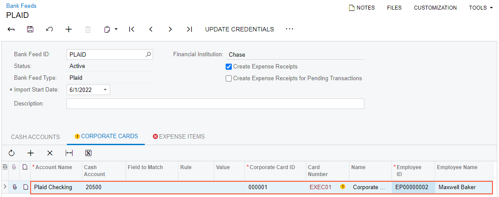Screen dimensions: 499x197
Task: Click the Update Credentials button
Action: [240, 29]
